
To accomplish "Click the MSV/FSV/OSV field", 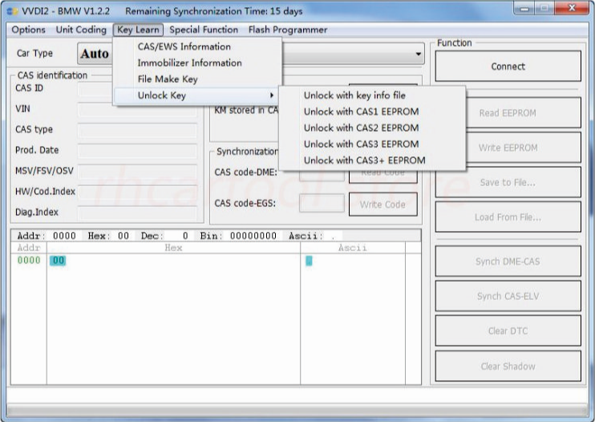I will pos(137,172).
